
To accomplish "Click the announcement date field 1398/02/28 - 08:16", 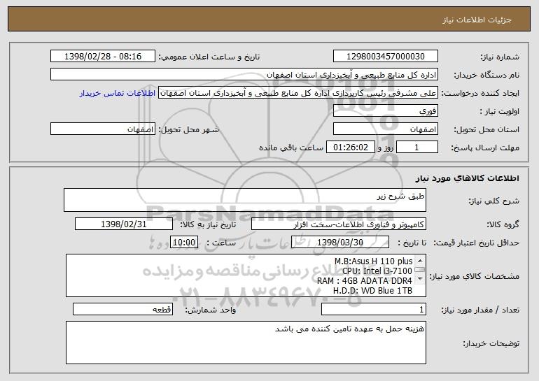I will pyautogui.click(x=103, y=57).
